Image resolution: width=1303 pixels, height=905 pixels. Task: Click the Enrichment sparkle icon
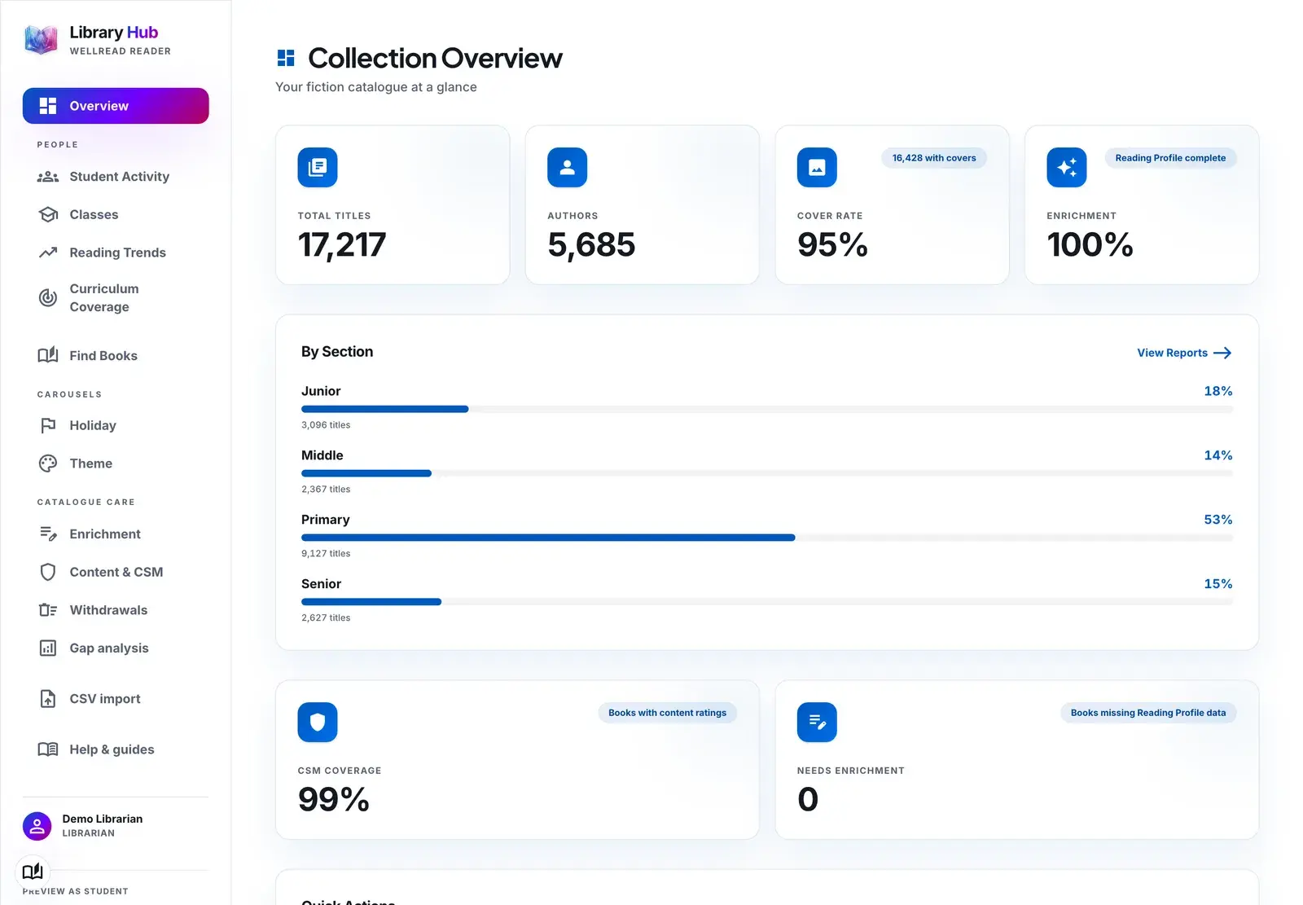(x=1067, y=167)
